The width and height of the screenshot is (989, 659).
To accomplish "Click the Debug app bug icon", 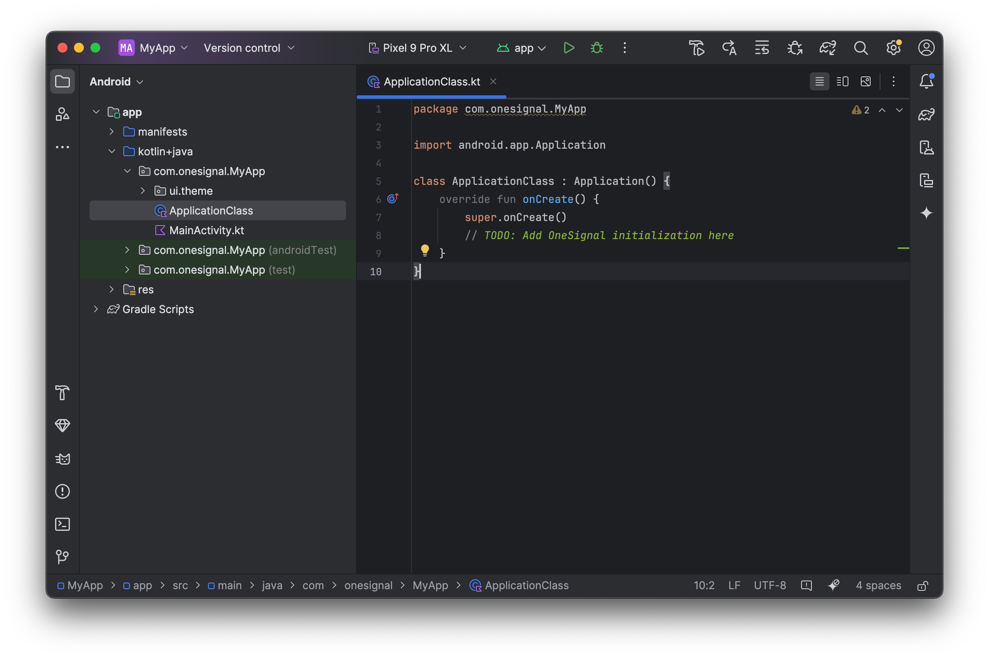I will [x=597, y=48].
